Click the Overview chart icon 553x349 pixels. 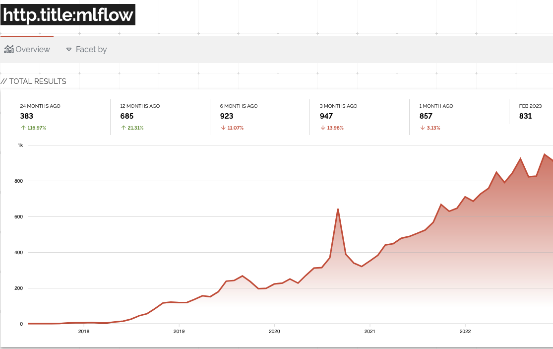point(9,49)
